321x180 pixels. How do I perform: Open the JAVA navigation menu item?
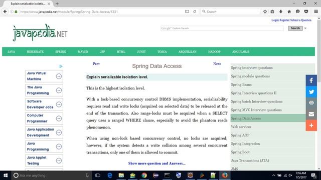click(x=11, y=51)
